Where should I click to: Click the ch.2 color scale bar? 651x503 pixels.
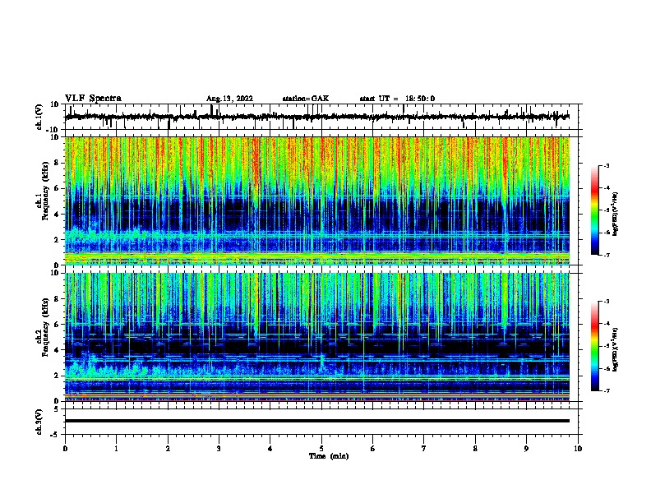click(594, 346)
